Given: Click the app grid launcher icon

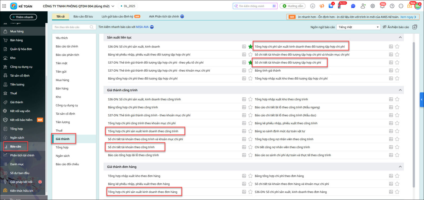Looking at the screenshot, I should point(4,6).
